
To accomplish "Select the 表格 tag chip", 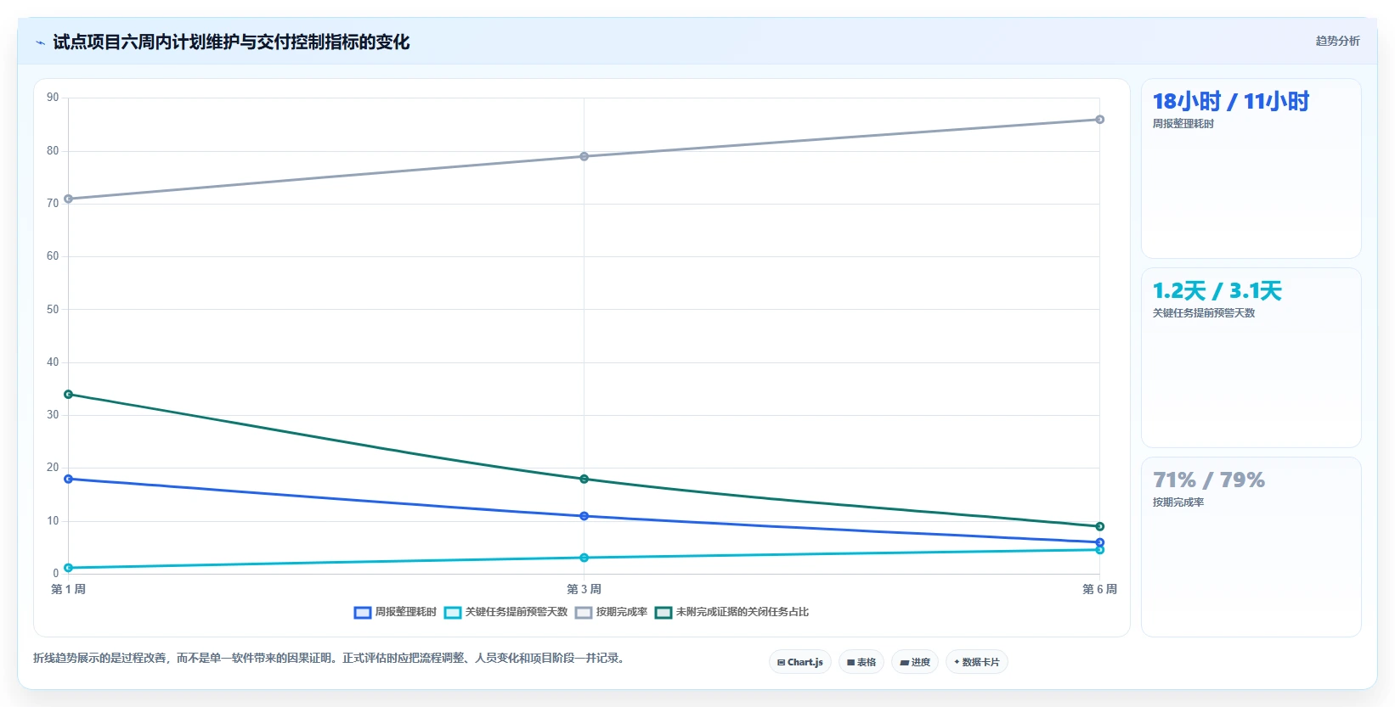I will (x=861, y=662).
